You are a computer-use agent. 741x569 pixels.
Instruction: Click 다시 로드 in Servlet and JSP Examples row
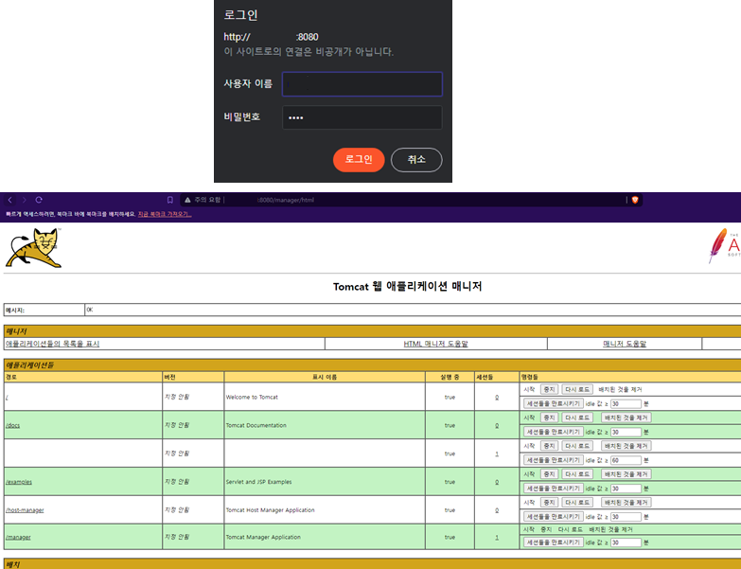point(577,474)
